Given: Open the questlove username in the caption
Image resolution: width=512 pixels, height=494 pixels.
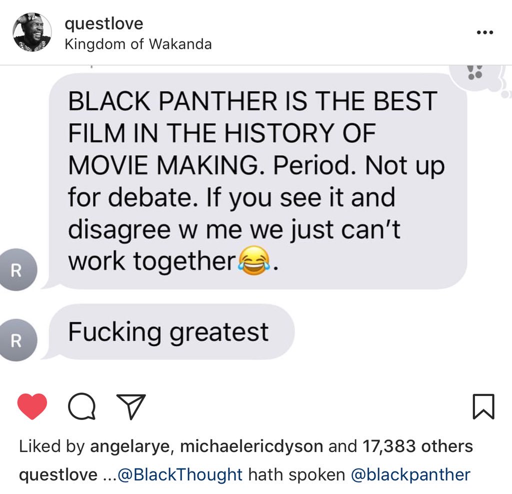Looking at the screenshot, I should pyautogui.click(x=58, y=474).
